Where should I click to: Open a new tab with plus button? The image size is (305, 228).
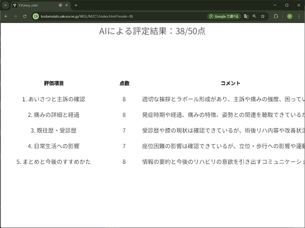(x=76, y=5)
